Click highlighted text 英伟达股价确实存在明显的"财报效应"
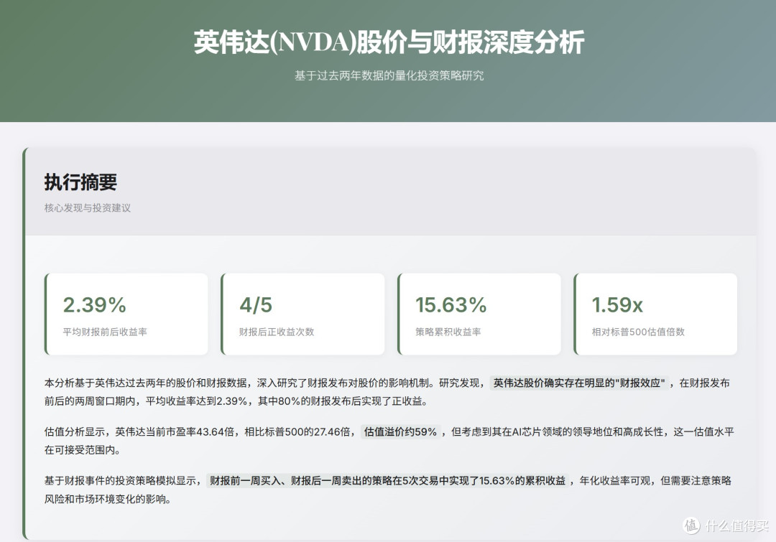The image size is (776, 542). pyautogui.click(x=580, y=383)
